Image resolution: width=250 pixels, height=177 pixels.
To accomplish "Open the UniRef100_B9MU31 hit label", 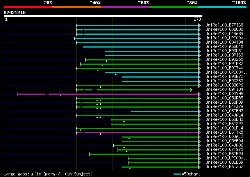I will click(224, 51).
